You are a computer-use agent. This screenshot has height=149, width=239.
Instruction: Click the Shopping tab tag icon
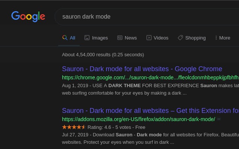tap(180, 38)
